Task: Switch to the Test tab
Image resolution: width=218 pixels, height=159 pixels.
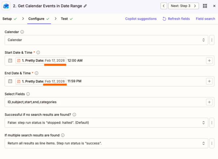Action: click(x=64, y=19)
